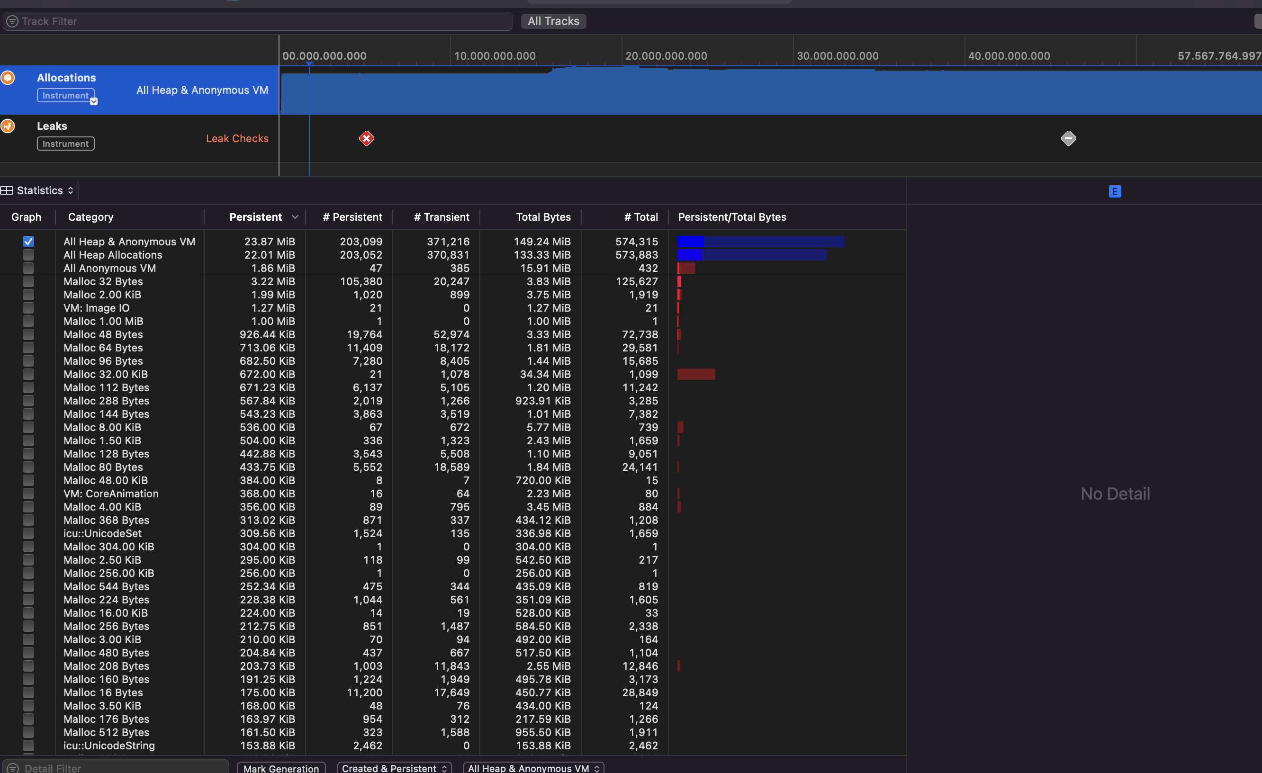The height and width of the screenshot is (773, 1262).
Task: Select the Malloc 112 Bytes row
Action: coord(453,388)
